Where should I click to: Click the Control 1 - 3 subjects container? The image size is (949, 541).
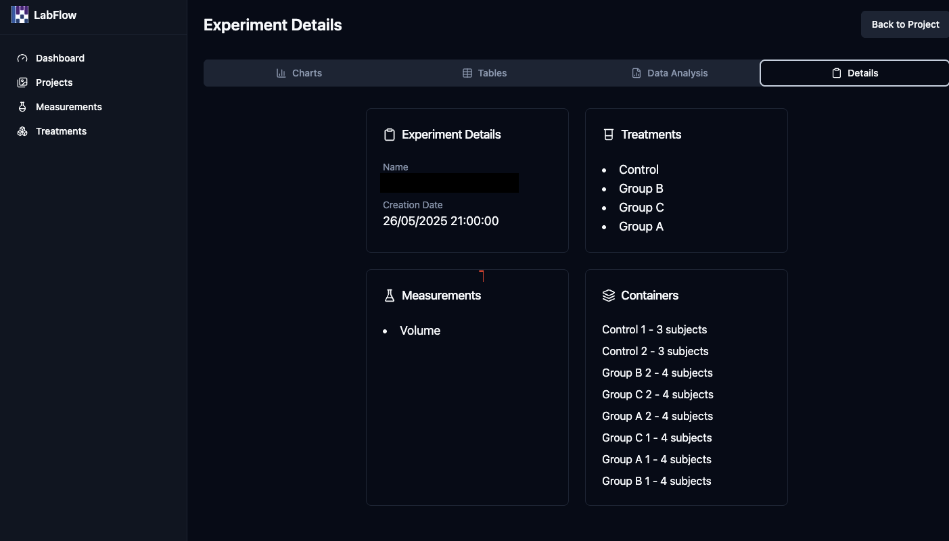click(x=654, y=329)
